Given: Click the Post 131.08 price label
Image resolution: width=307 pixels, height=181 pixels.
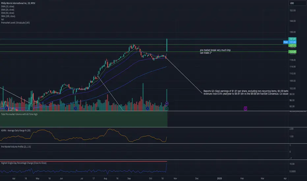Looking at the screenshot, I should tap(290, 42).
